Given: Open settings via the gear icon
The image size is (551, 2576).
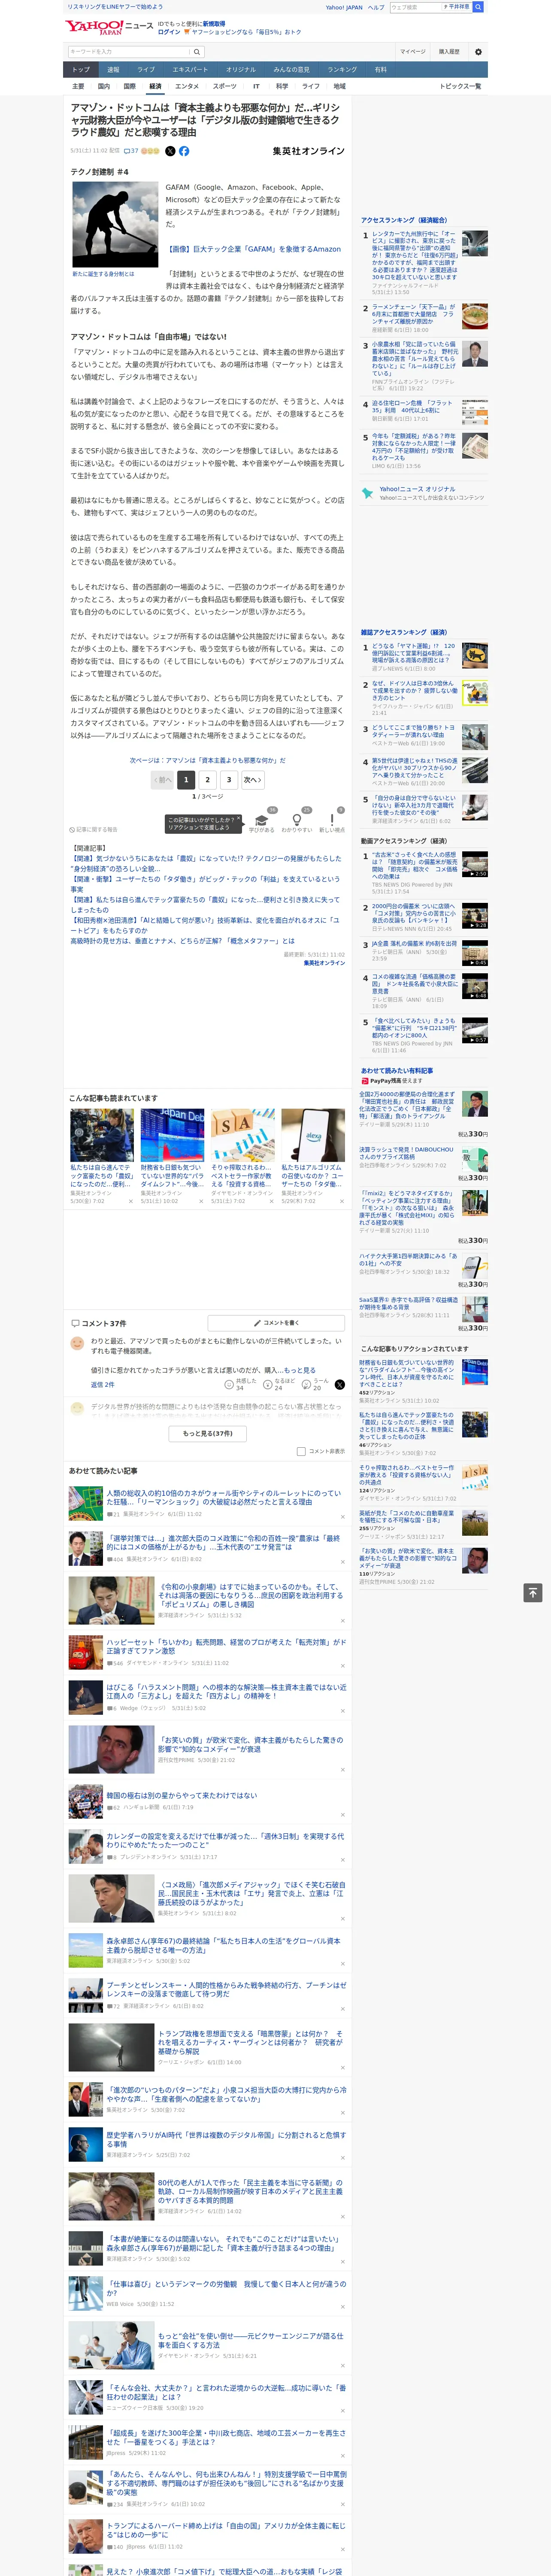Looking at the screenshot, I should pos(478,51).
